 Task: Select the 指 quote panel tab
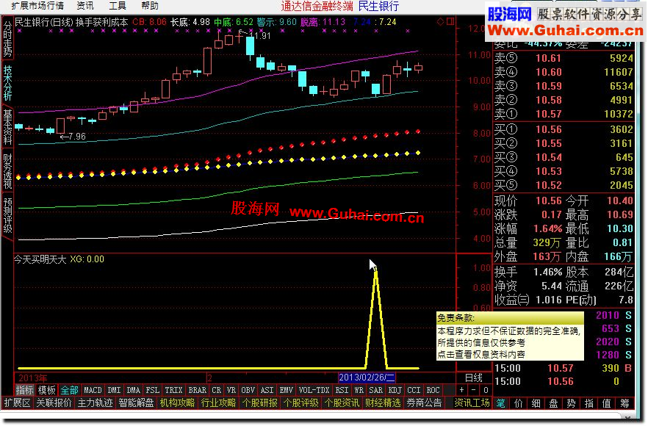(589, 403)
